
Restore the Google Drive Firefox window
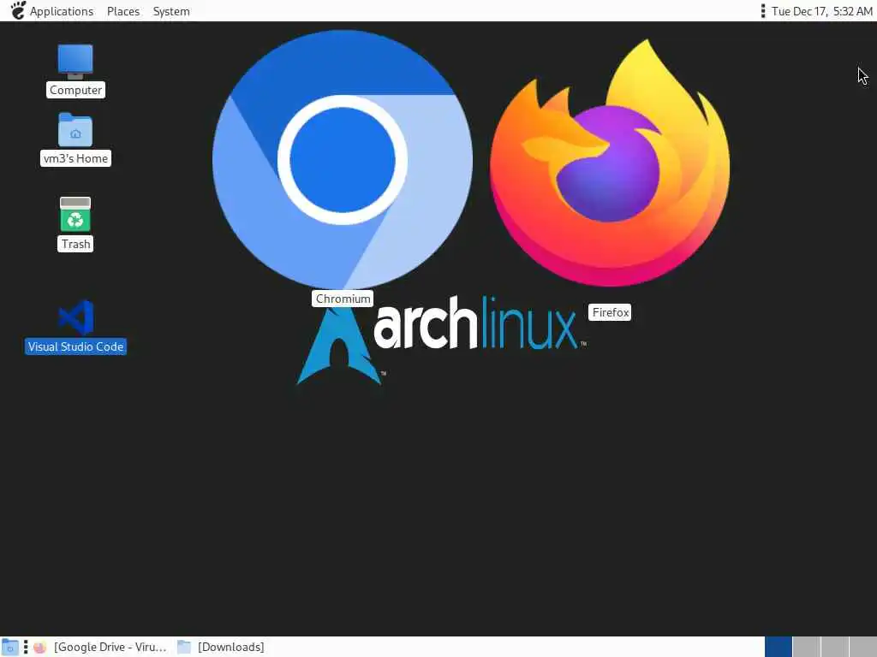(x=101, y=647)
